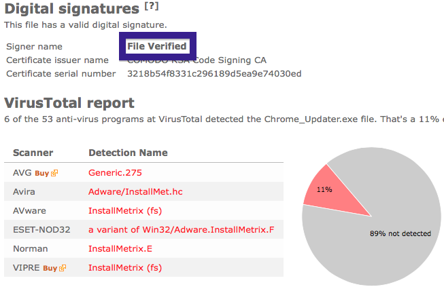Click the AVG Buy link
This screenshot has height=291, width=444.
pos(42,173)
